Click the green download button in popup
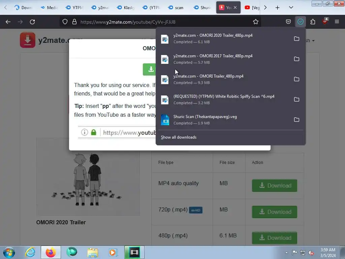This screenshot has width=345, height=259. [149, 69]
